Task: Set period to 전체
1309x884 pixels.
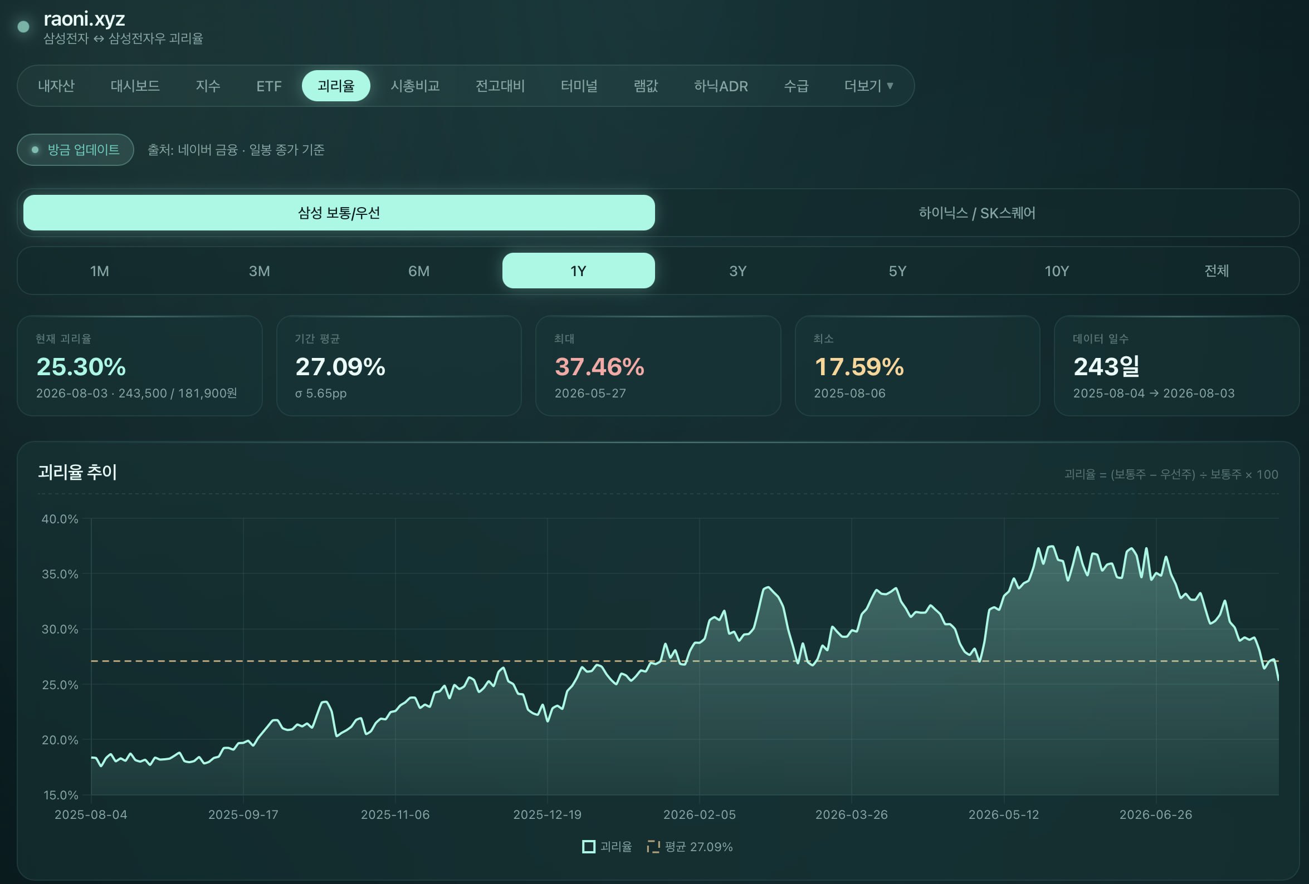Action: click(1216, 271)
